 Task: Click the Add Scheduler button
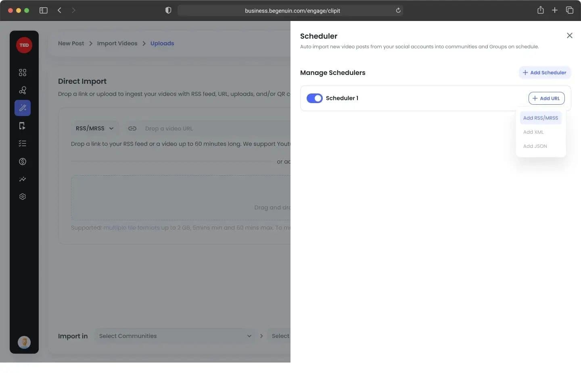pos(545,73)
